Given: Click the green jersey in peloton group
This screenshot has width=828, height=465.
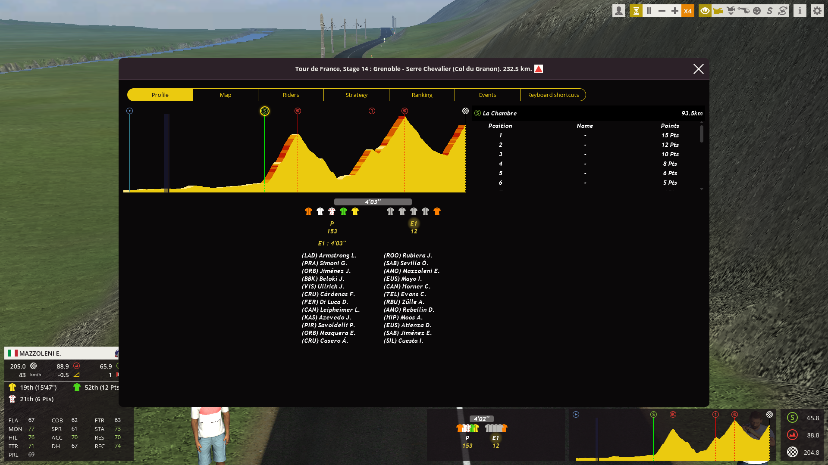Looking at the screenshot, I should click(x=343, y=211).
